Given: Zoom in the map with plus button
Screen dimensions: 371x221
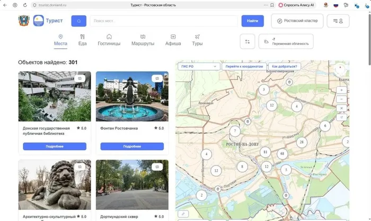Looking at the screenshot, I should (x=341, y=90).
